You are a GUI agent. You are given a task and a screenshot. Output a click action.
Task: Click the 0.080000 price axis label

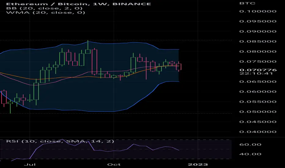tap(258, 51)
